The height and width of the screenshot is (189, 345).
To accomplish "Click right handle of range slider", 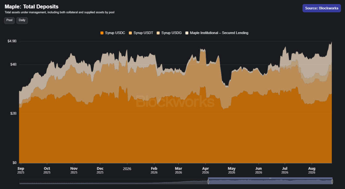I will point(332,182).
